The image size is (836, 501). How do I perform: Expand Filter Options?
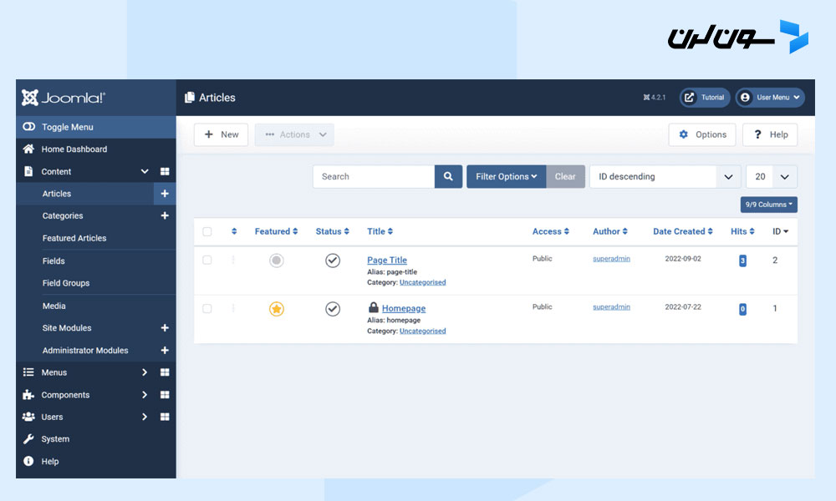click(x=506, y=177)
